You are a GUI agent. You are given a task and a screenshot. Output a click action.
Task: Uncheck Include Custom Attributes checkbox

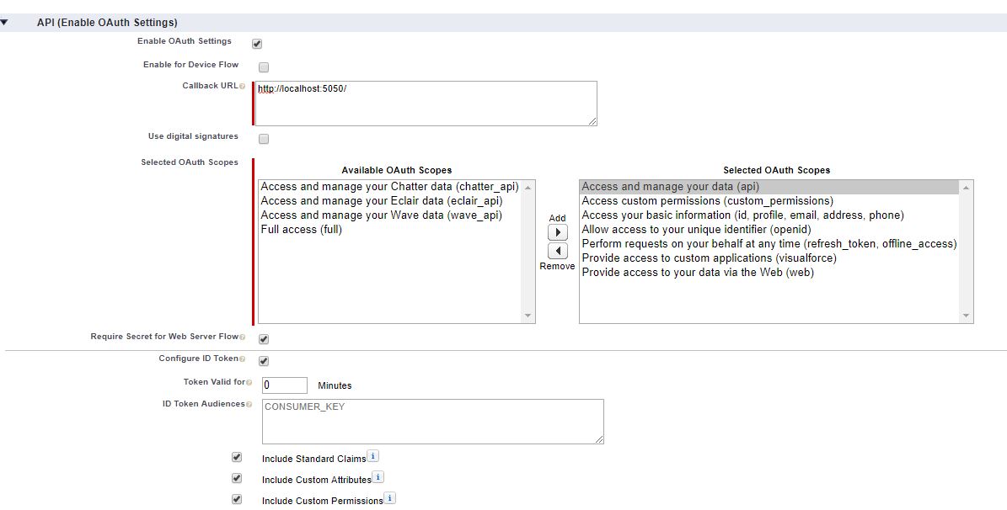[x=237, y=479]
